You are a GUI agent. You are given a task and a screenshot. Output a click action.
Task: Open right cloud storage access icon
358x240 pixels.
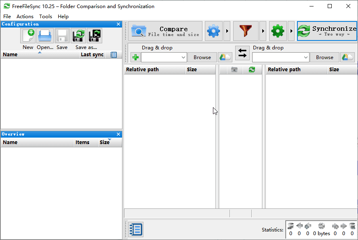[x=347, y=57]
